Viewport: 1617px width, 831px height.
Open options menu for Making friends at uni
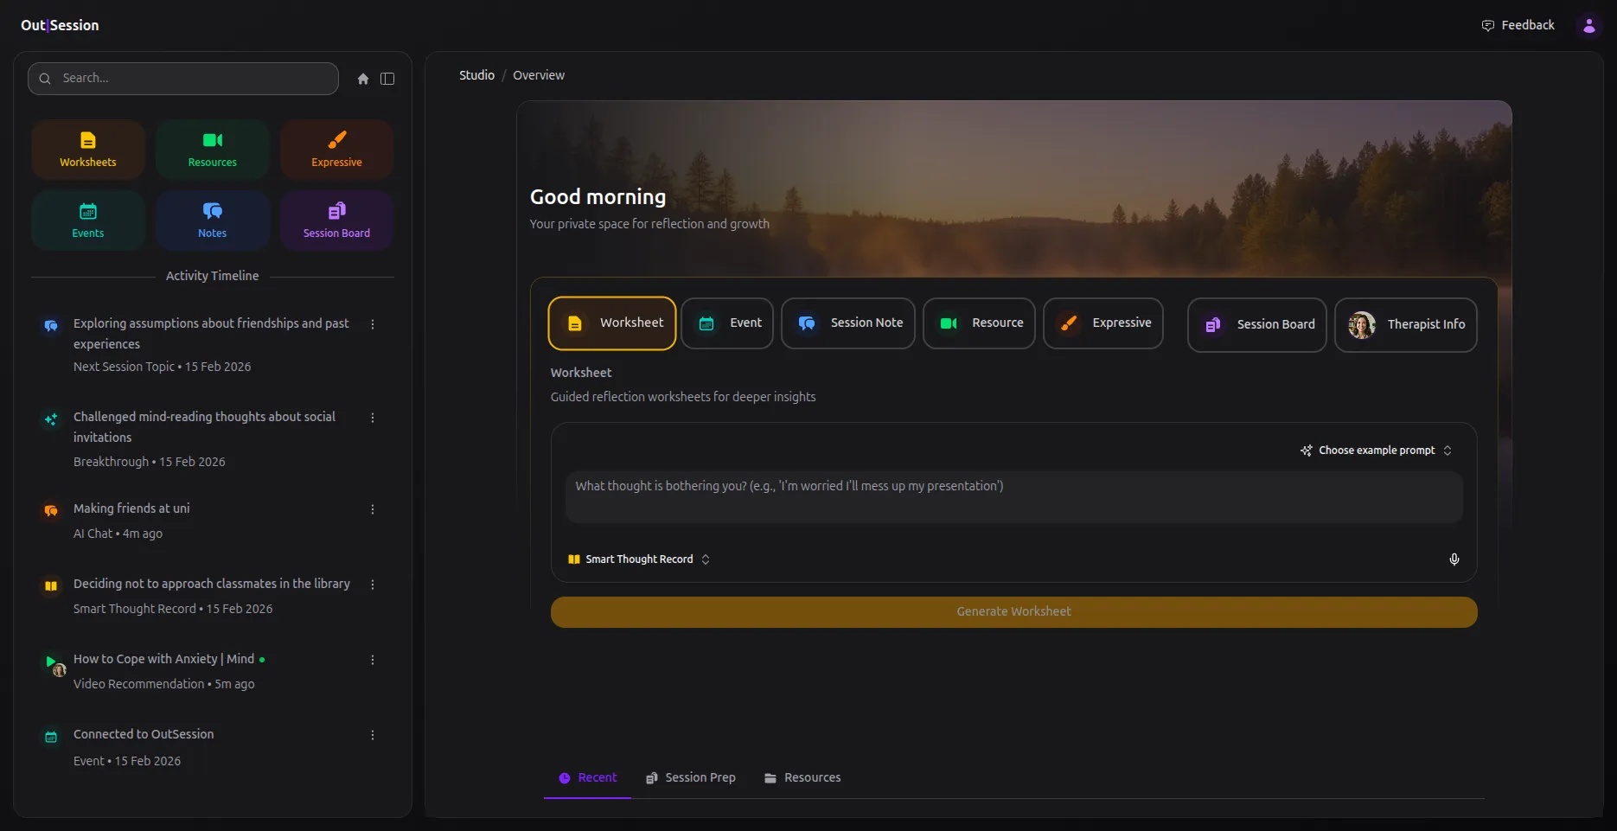tap(373, 509)
